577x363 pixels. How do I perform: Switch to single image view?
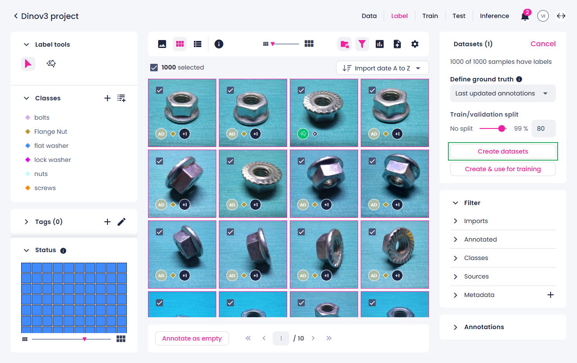(162, 44)
